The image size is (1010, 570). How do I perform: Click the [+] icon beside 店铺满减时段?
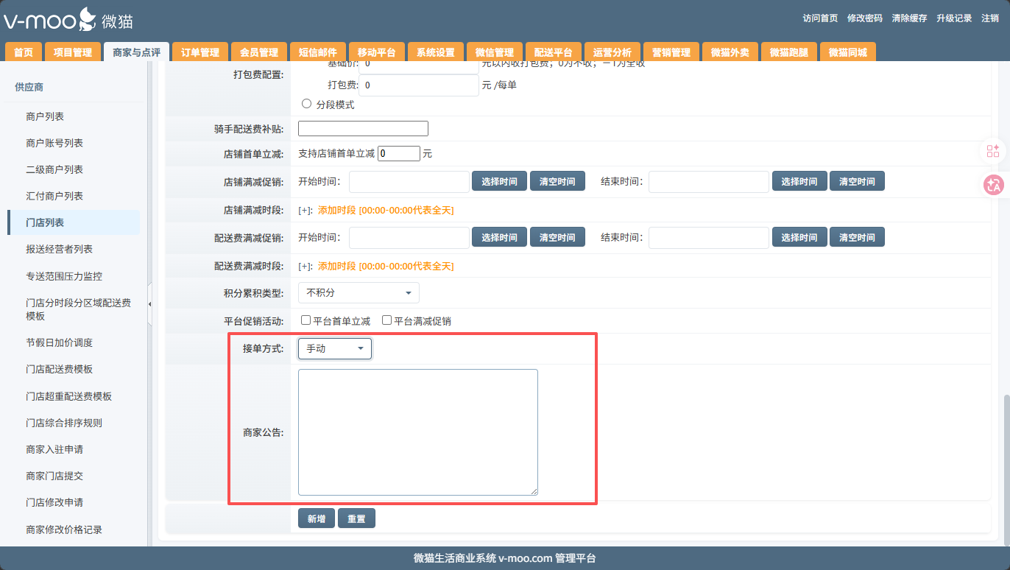pos(305,211)
